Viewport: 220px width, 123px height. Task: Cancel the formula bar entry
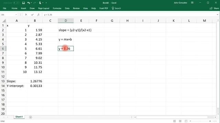26,15
